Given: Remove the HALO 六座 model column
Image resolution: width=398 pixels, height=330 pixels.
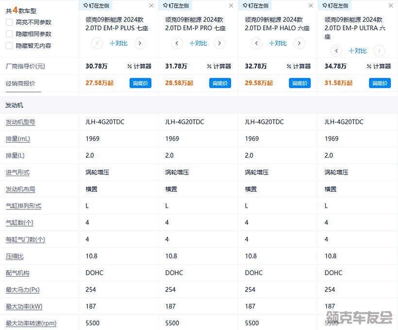Looking at the screenshot, I should click(311, 6).
